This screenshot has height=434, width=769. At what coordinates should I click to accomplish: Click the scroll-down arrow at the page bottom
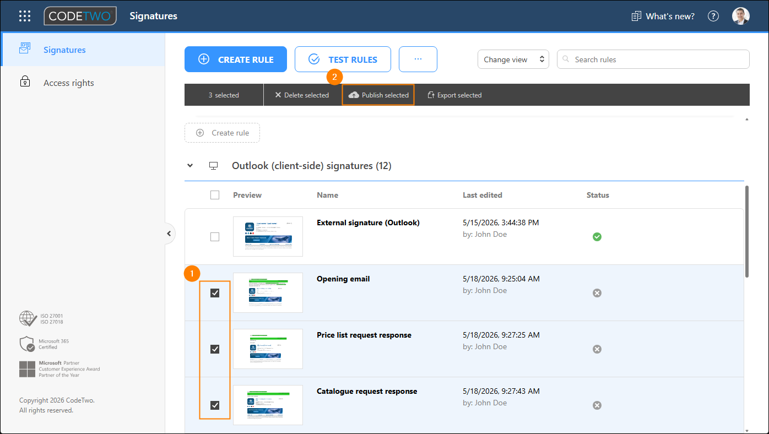tap(746, 430)
